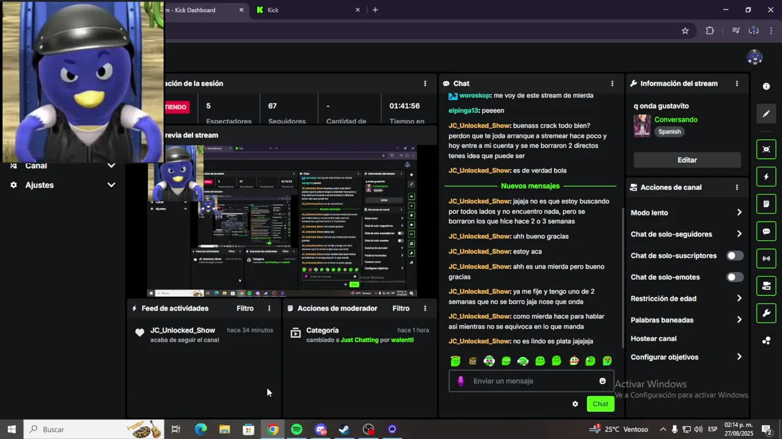Open Información del stream three-dot menu
This screenshot has height=439, width=782.
click(x=737, y=84)
